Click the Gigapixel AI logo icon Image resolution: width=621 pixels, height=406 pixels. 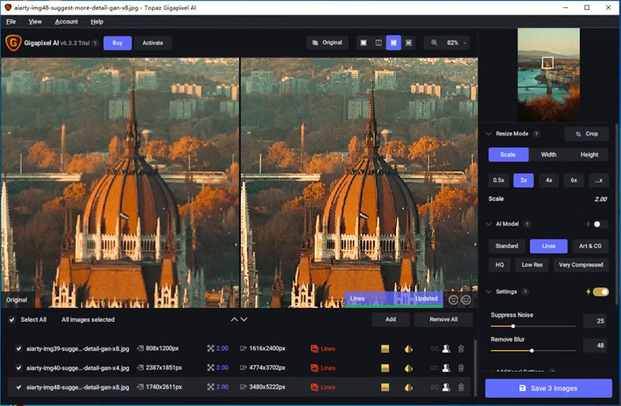tap(13, 43)
